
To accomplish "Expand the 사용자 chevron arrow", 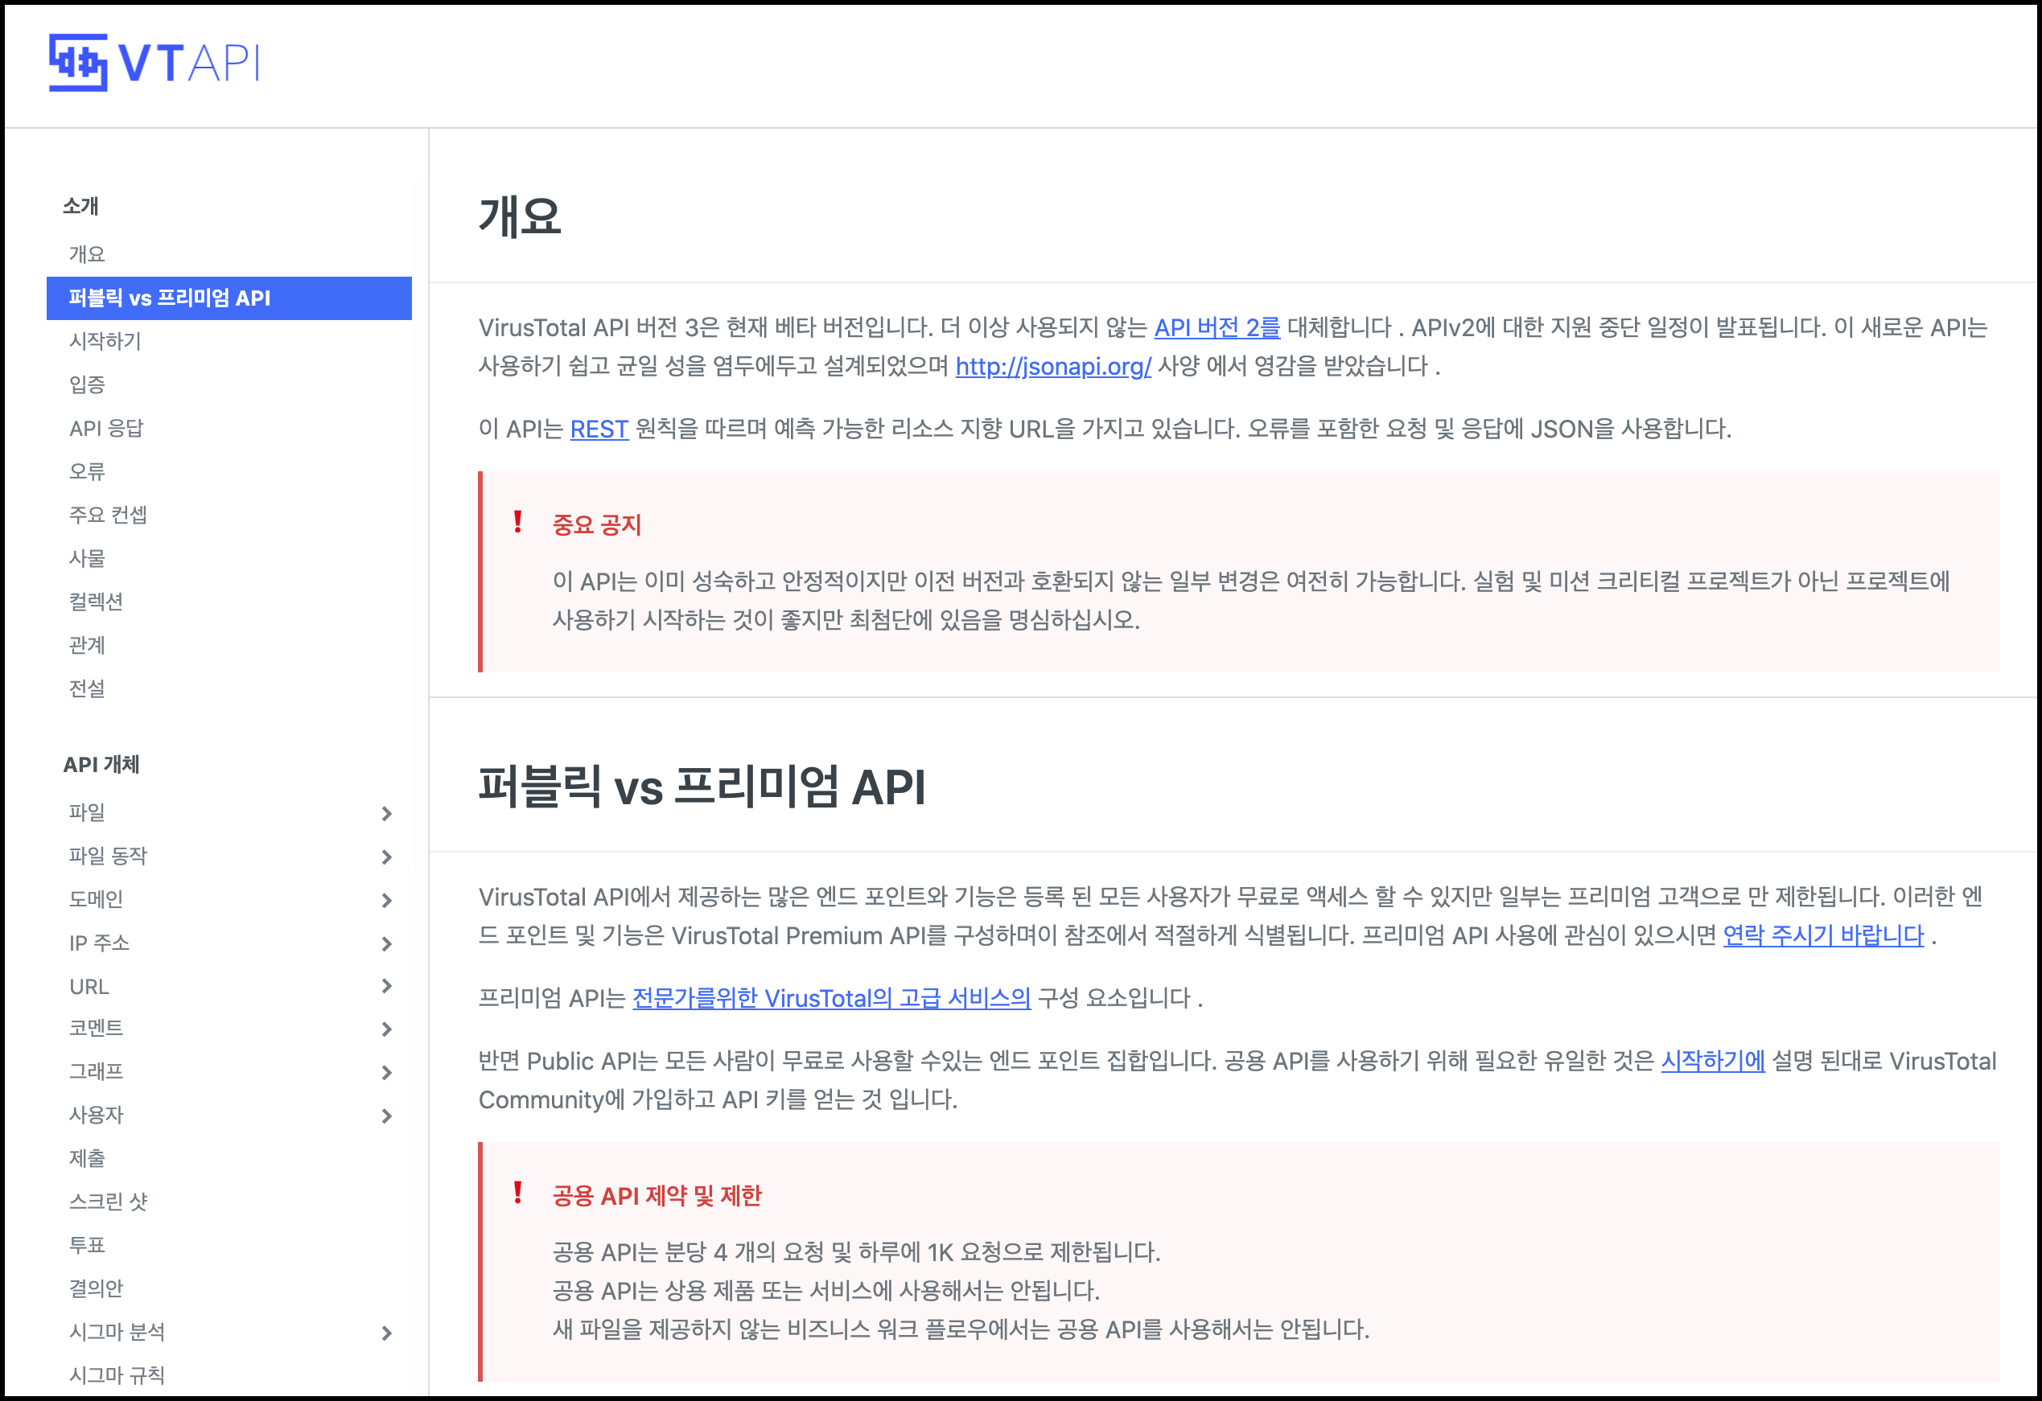I will tap(387, 1115).
